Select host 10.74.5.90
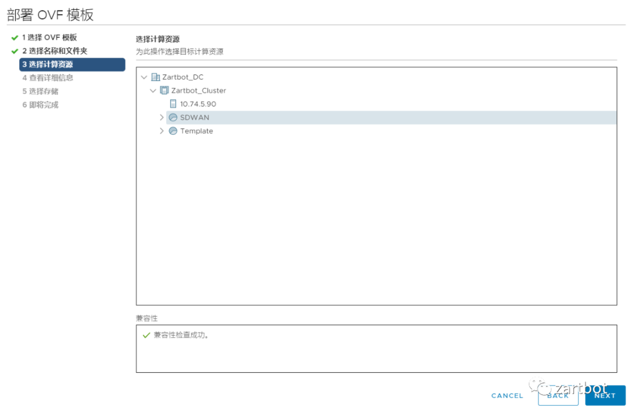The image size is (628, 414). pyautogui.click(x=198, y=103)
